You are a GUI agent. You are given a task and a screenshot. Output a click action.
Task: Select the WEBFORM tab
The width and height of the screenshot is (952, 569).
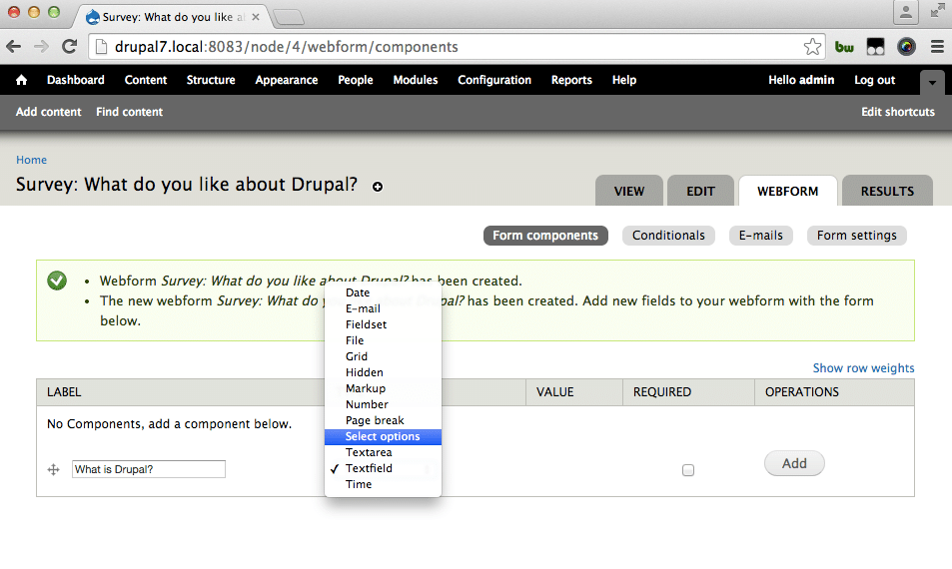[x=787, y=191]
